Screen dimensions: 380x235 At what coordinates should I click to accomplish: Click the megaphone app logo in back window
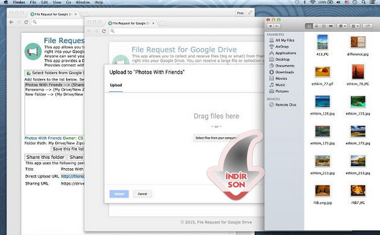[x=33, y=52]
